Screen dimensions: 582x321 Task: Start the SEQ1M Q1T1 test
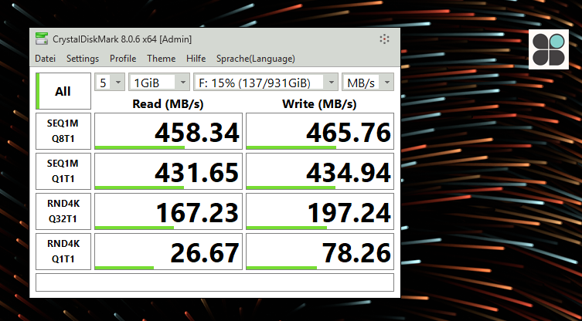tap(63, 171)
